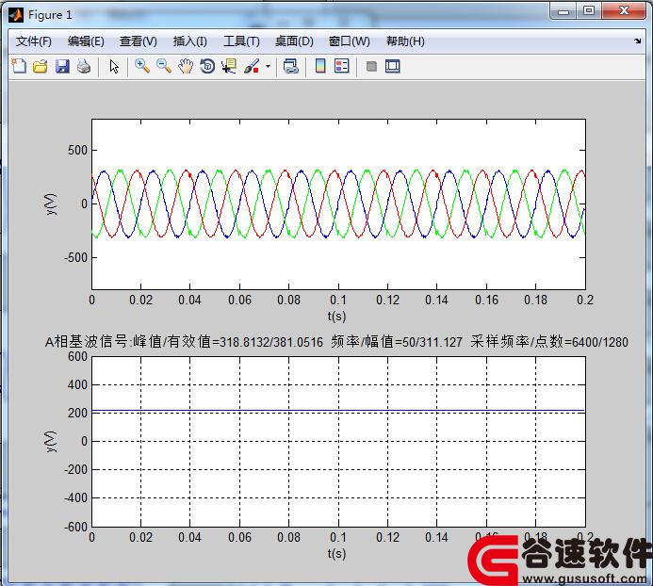Insert a legend via toolbar icon

pyautogui.click(x=342, y=66)
